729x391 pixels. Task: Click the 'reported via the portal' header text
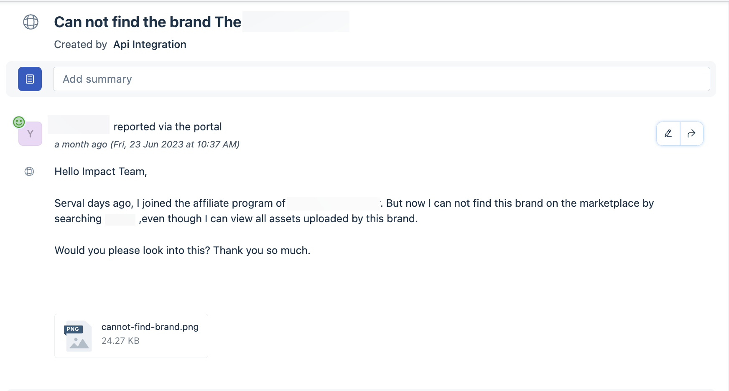pos(167,127)
